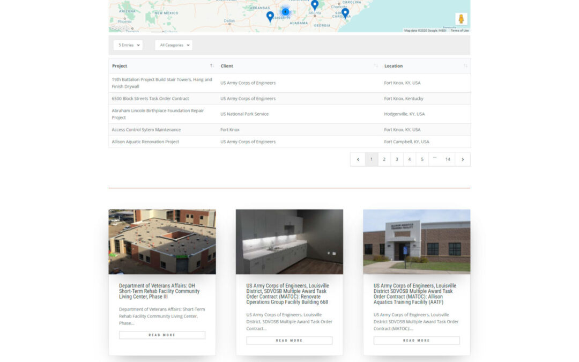Sort table by Client column arrow
The width and height of the screenshot is (579, 362).
pos(375,66)
